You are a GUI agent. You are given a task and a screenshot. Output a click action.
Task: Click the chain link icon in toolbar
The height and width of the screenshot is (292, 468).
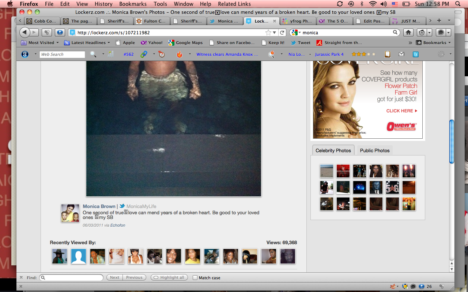(x=144, y=54)
